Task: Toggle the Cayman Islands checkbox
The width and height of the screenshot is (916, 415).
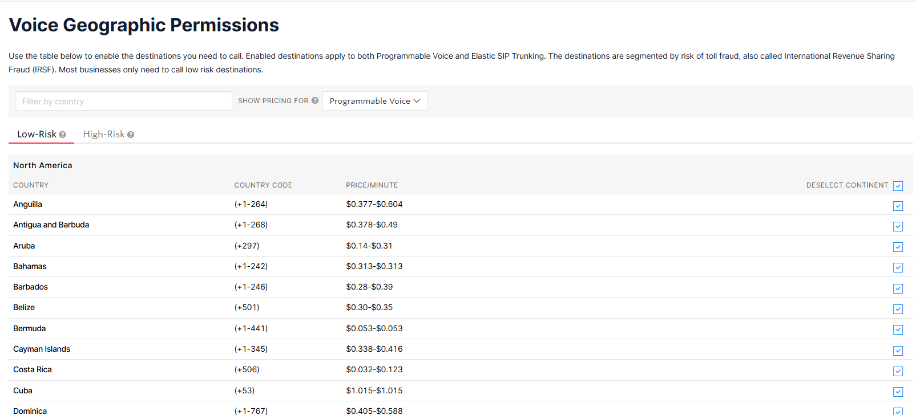Action: 898,351
